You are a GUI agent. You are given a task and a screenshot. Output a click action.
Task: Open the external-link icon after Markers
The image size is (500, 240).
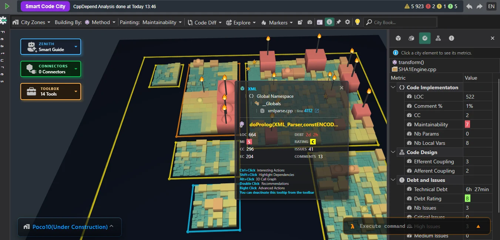300,22
